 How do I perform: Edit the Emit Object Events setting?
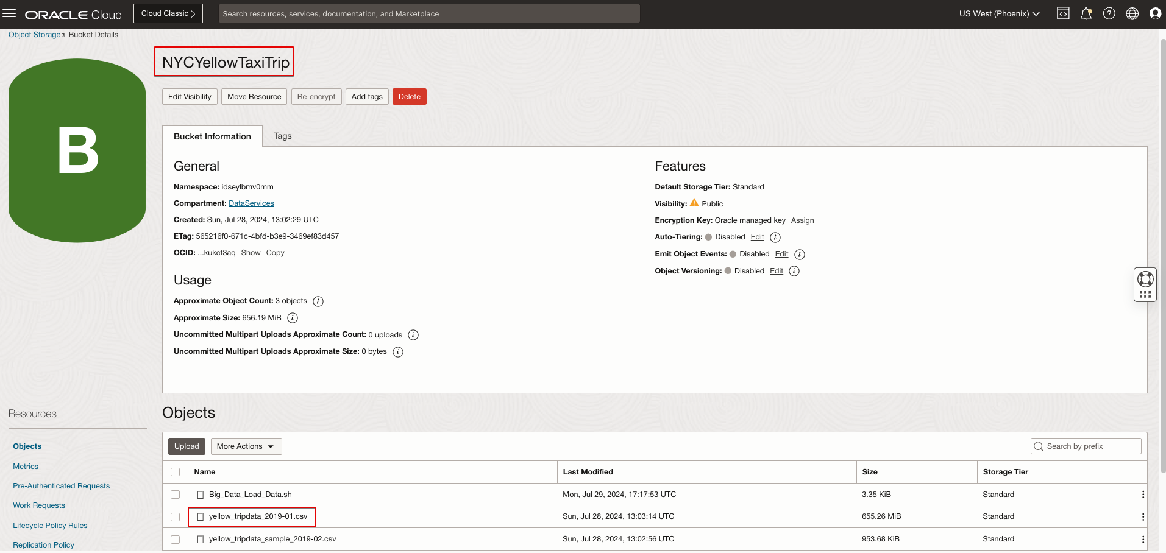pyautogui.click(x=781, y=254)
